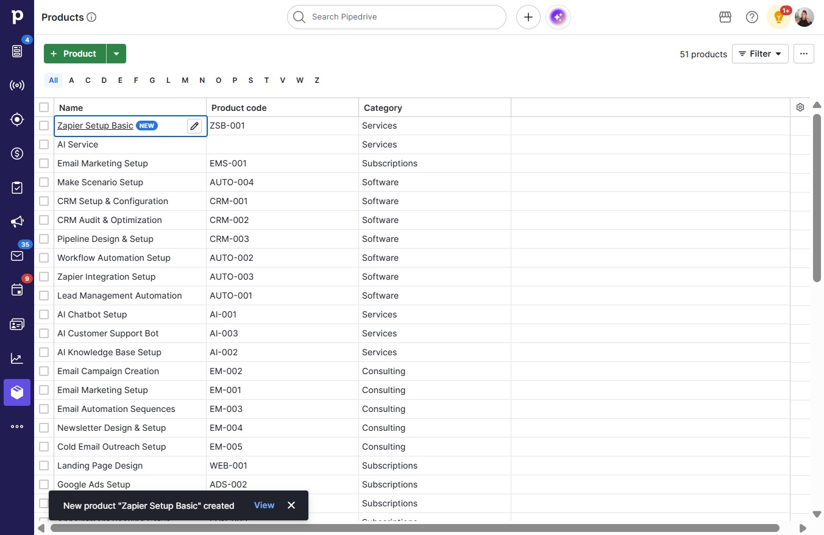Open the three-dots more options button
The image size is (824, 535).
(x=804, y=54)
